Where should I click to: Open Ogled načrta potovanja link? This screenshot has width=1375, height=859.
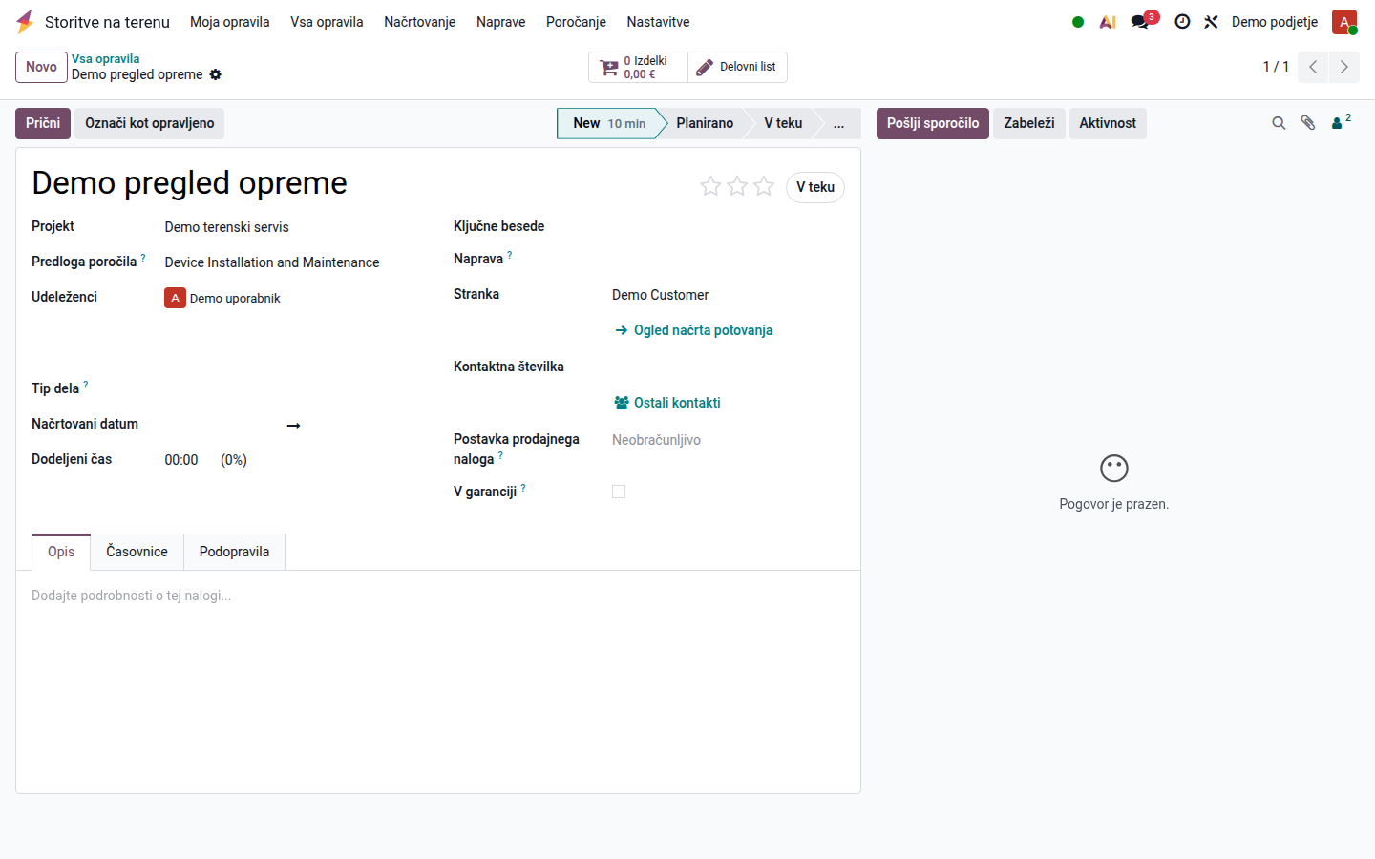pos(694,330)
